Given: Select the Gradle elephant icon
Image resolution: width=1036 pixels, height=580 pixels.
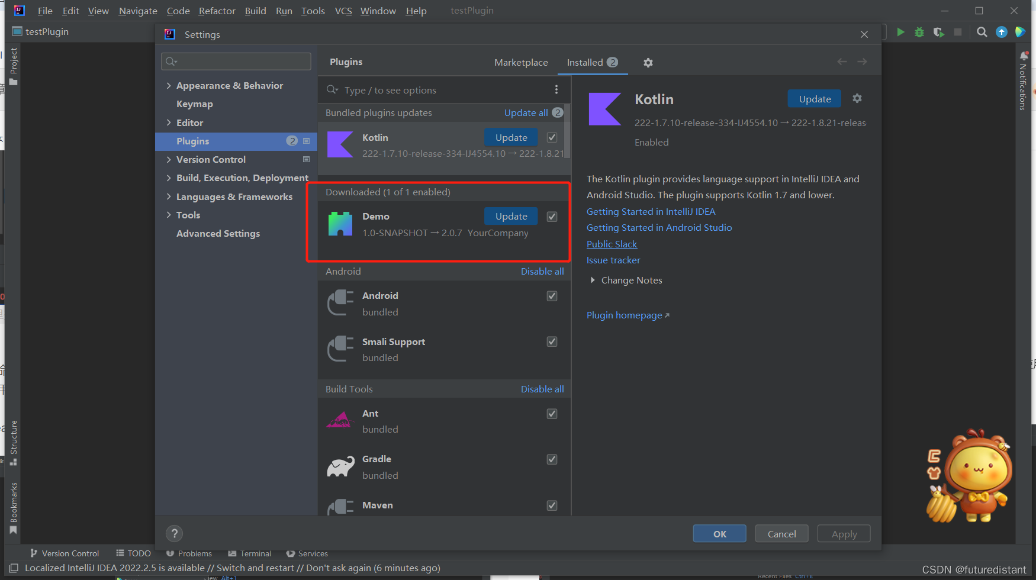Looking at the screenshot, I should pos(340,467).
